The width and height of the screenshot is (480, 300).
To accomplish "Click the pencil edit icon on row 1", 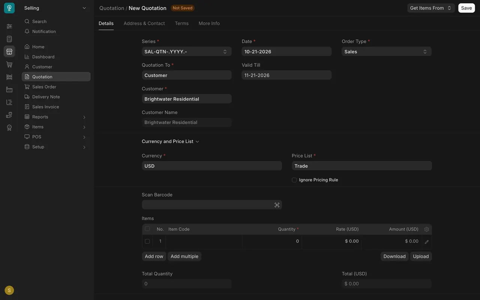I will click(x=427, y=242).
